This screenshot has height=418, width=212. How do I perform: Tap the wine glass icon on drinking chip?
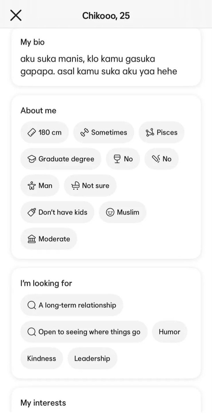(x=117, y=159)
